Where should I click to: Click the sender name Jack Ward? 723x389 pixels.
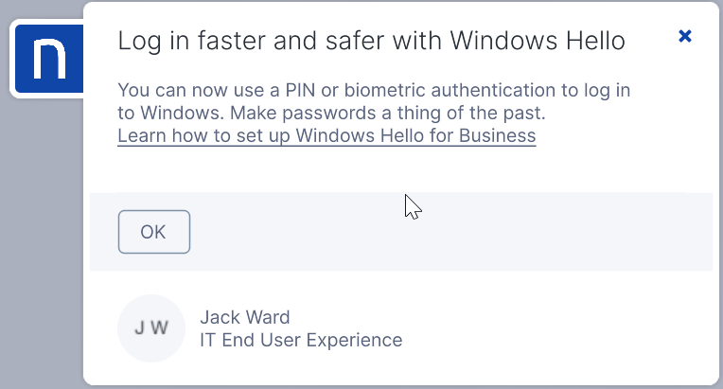245,317
